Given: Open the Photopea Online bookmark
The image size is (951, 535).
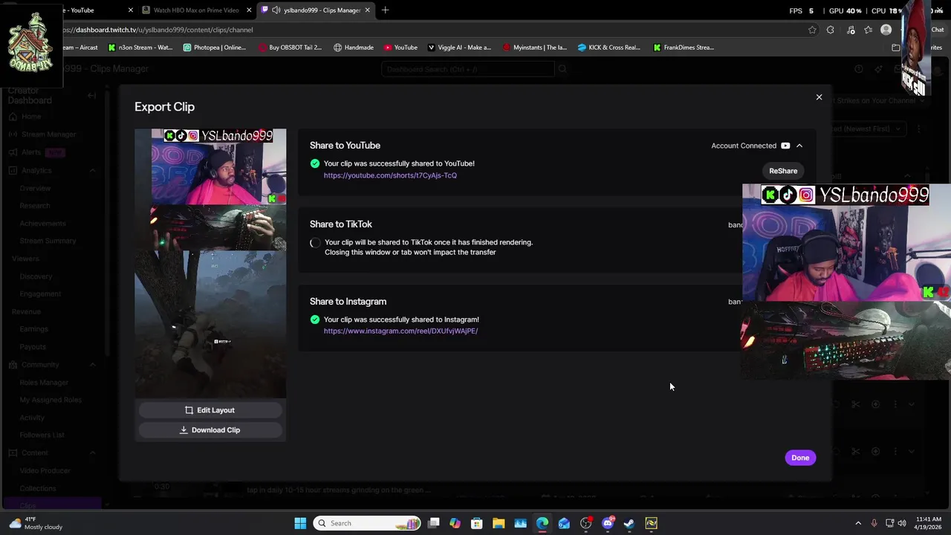Looking at the screenshot, I should [x=214, y=48].
